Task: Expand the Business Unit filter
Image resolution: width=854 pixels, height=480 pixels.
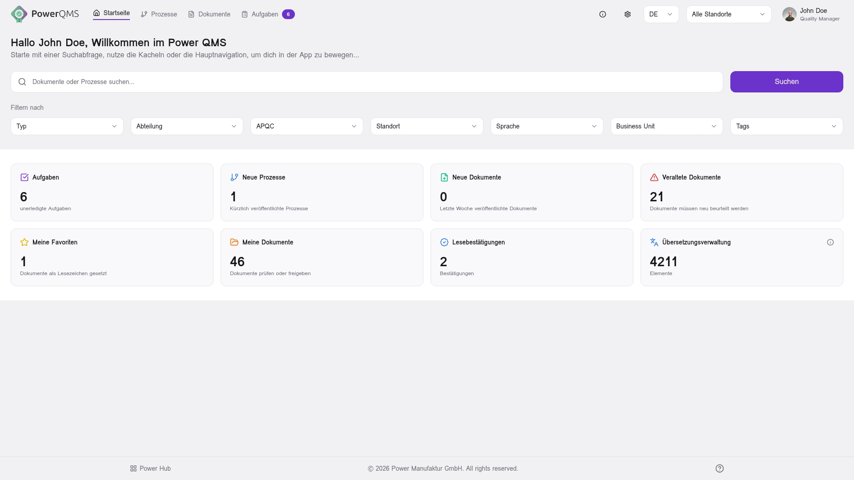Action: (667, 126)
